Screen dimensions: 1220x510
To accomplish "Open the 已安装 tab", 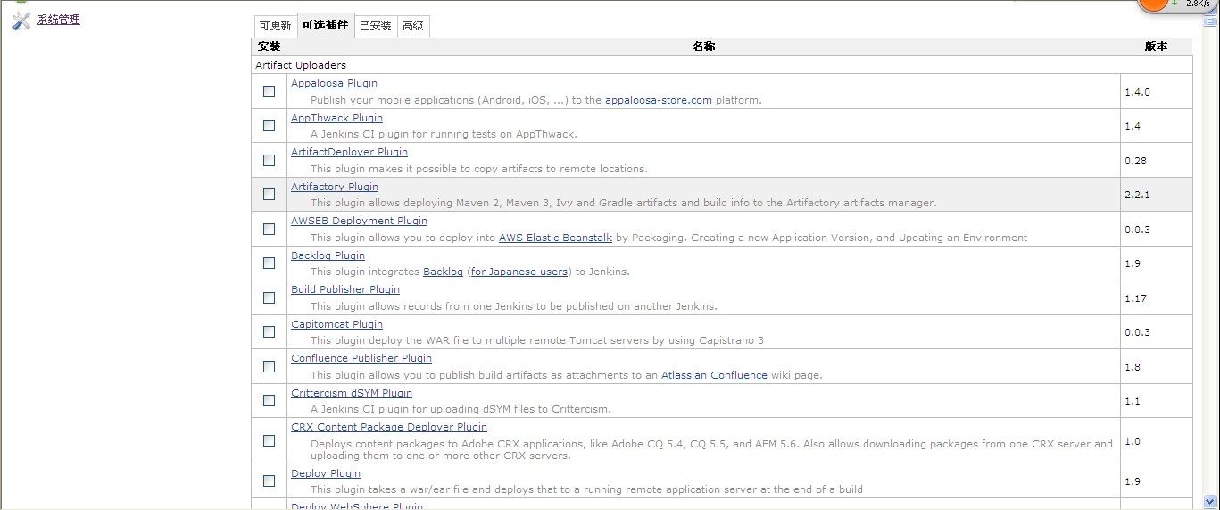I will (x=375, y=26).
